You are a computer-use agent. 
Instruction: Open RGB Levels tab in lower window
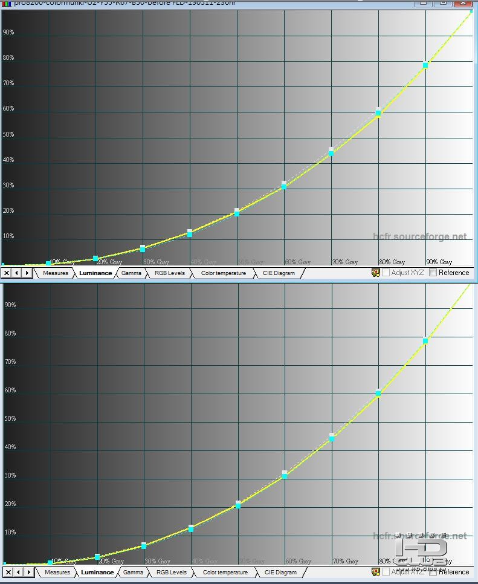pos(172,572)
